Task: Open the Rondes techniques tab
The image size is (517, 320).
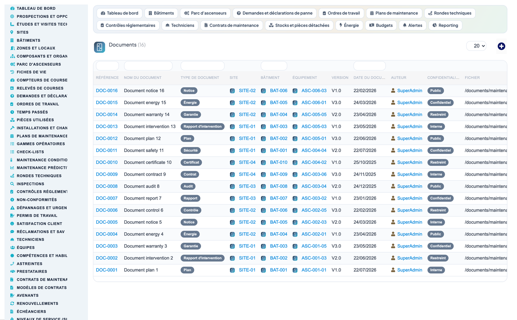Action: (450, 13)
